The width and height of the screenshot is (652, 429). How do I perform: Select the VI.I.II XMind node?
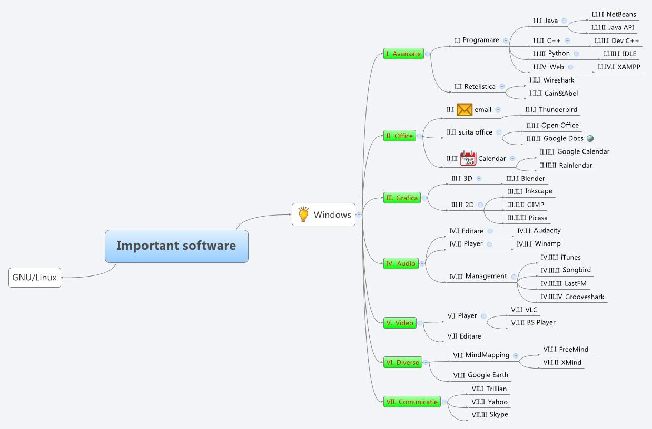562,363
